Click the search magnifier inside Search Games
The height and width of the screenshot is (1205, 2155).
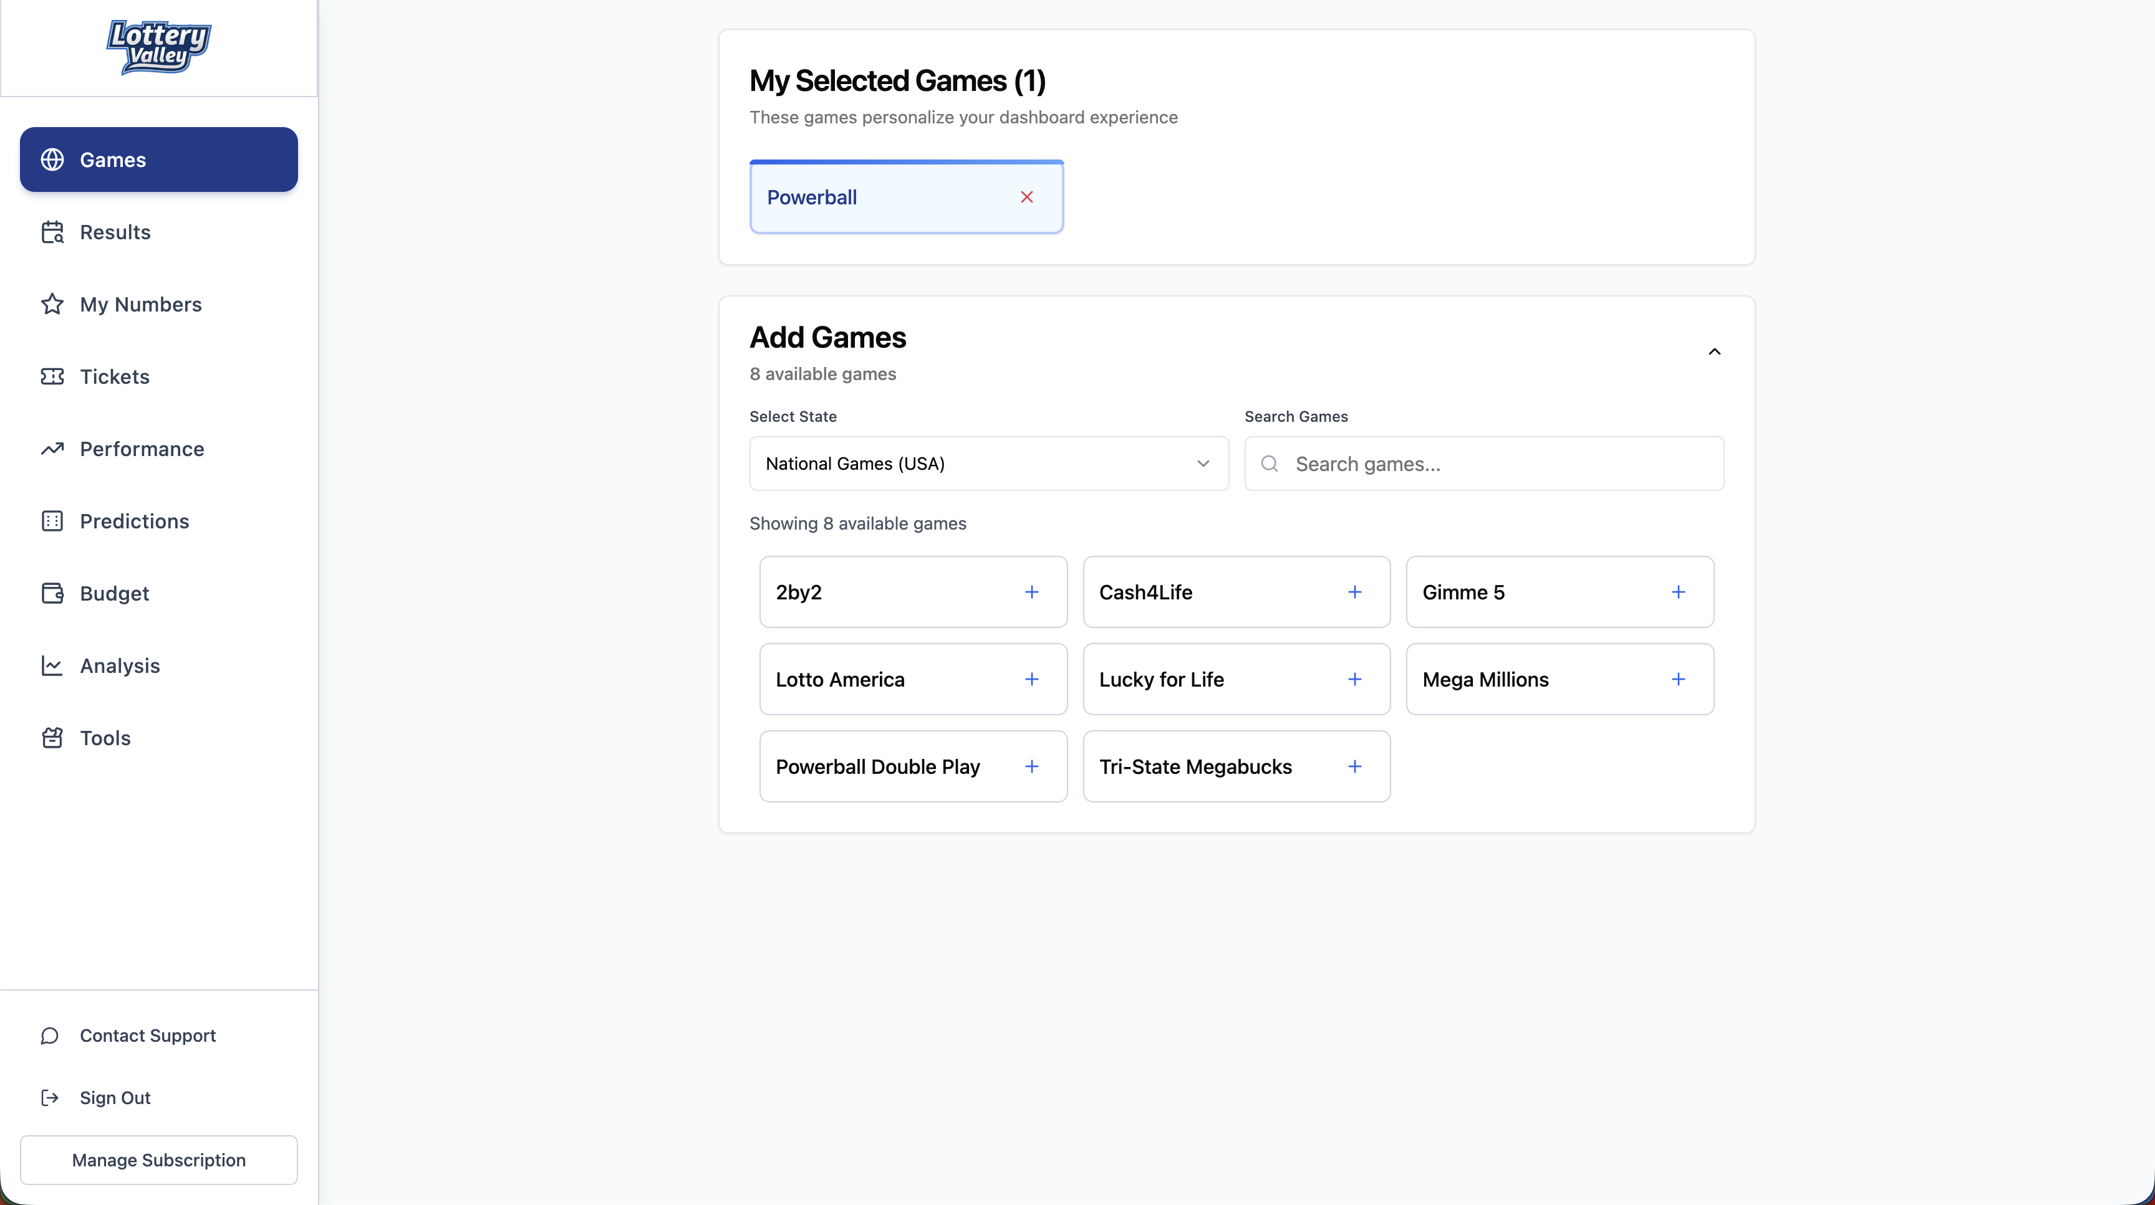tap(1269, 463)
